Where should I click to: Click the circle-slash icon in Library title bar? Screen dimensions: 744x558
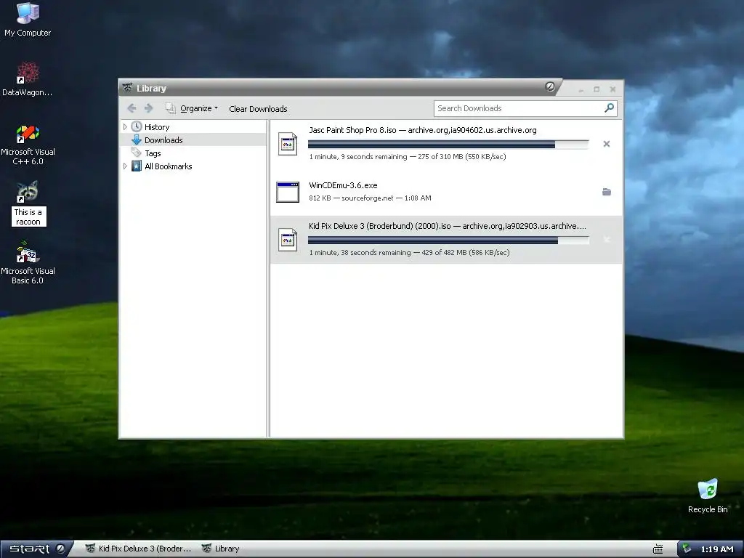click(550, 86)
